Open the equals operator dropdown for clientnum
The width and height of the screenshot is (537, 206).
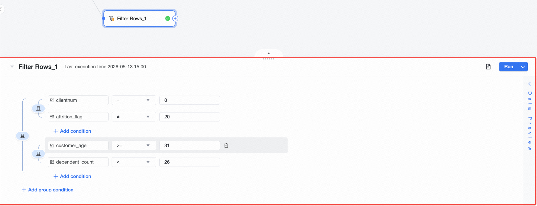[134, 100]
